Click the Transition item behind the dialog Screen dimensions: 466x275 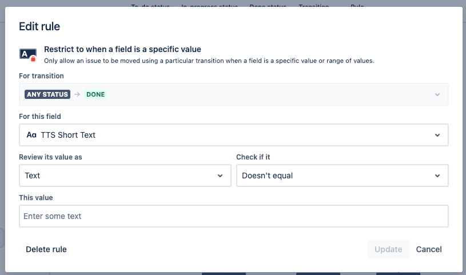(x=314, y=6)
